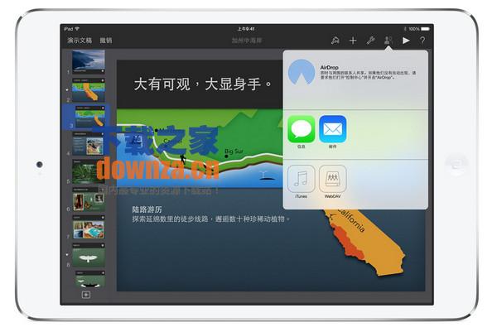Screen dimensions: 497x332
Task: Open the Help question mark icon
Action: pyautogui.click(x=422, y=41)
